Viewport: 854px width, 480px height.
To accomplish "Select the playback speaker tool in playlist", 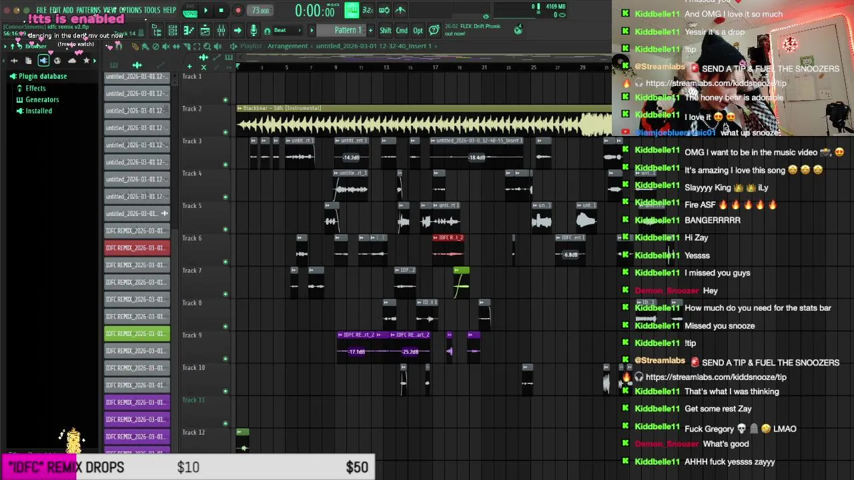I will 217,46.
